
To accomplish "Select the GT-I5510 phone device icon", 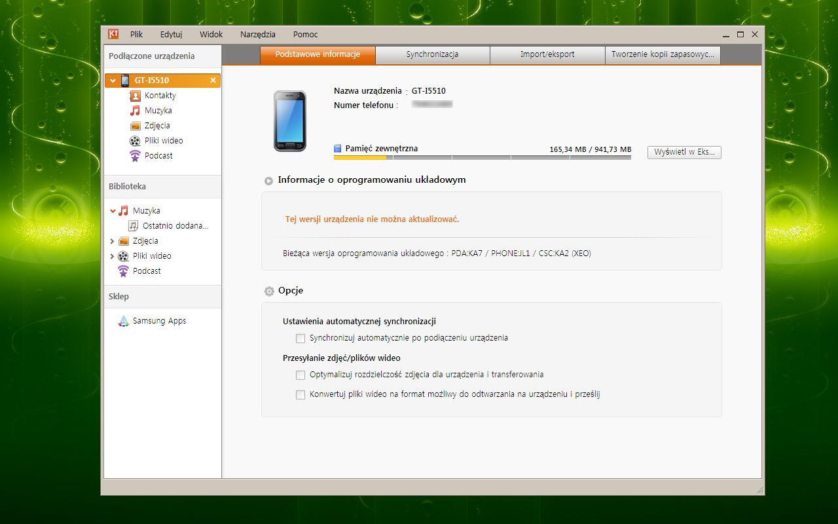I will click(125, 81).
